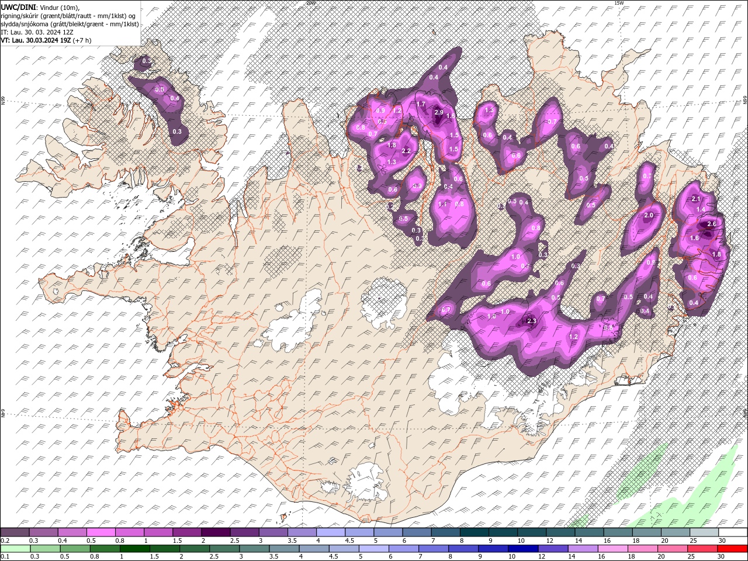Click the white snow swatch after 25

click(732, 532)
